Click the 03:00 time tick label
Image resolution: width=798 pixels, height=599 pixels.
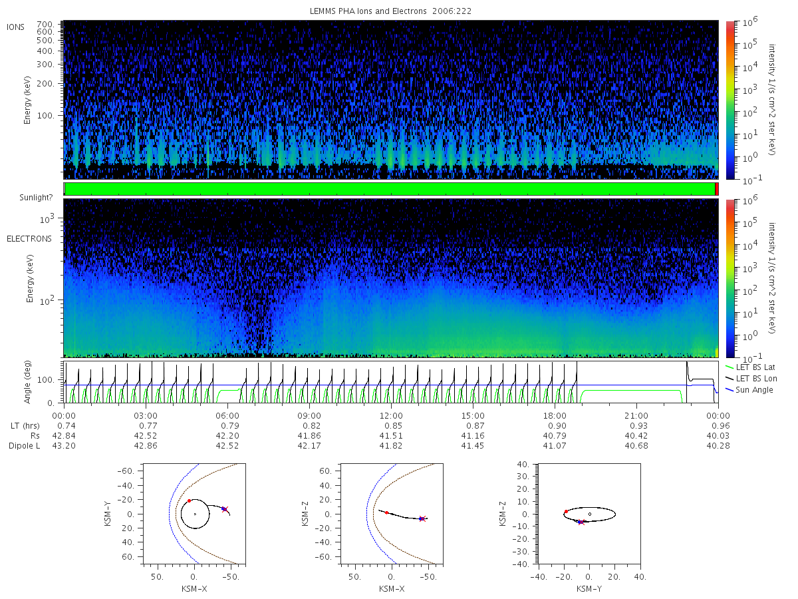[x=146, y=415]
